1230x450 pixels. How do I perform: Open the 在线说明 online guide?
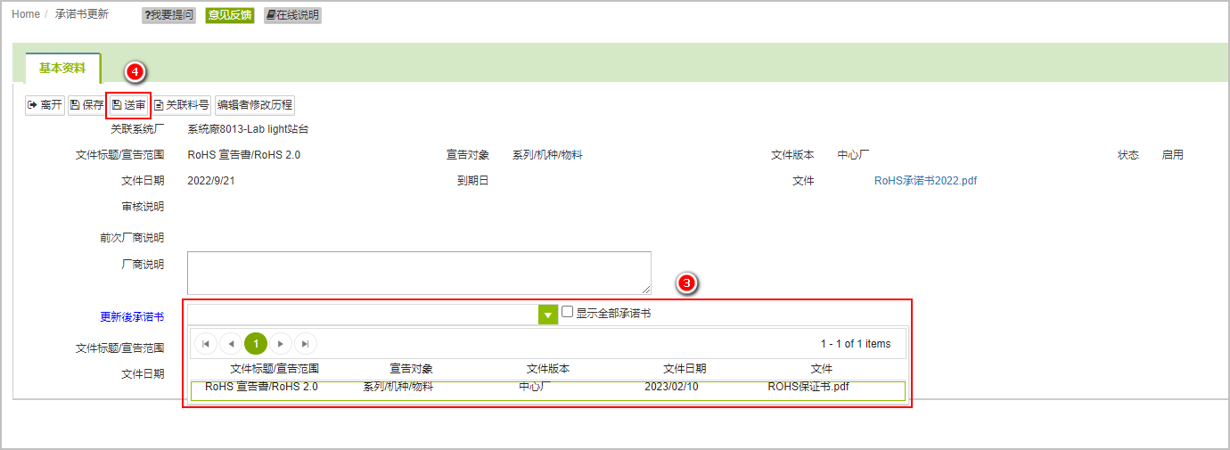pyautogui.click(x=292, y=15)
